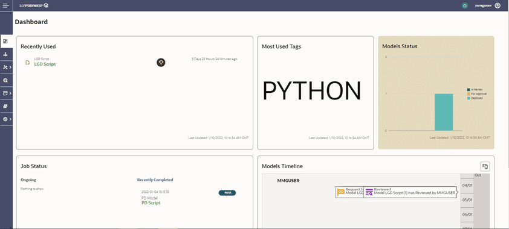Open the hamburger navigation menu
Image resolution: width=509 pixels, height=229 pixels.
click(5, 5)
